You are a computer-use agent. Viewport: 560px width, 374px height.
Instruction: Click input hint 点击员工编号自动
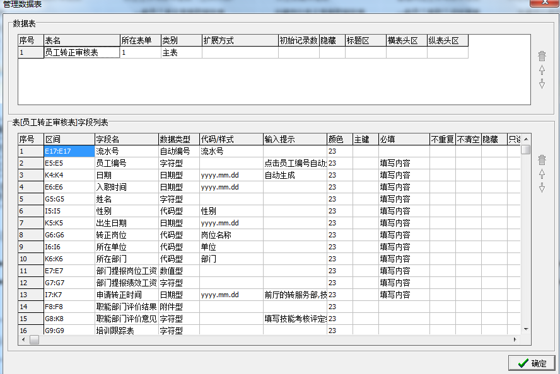[x=295, y=163]
